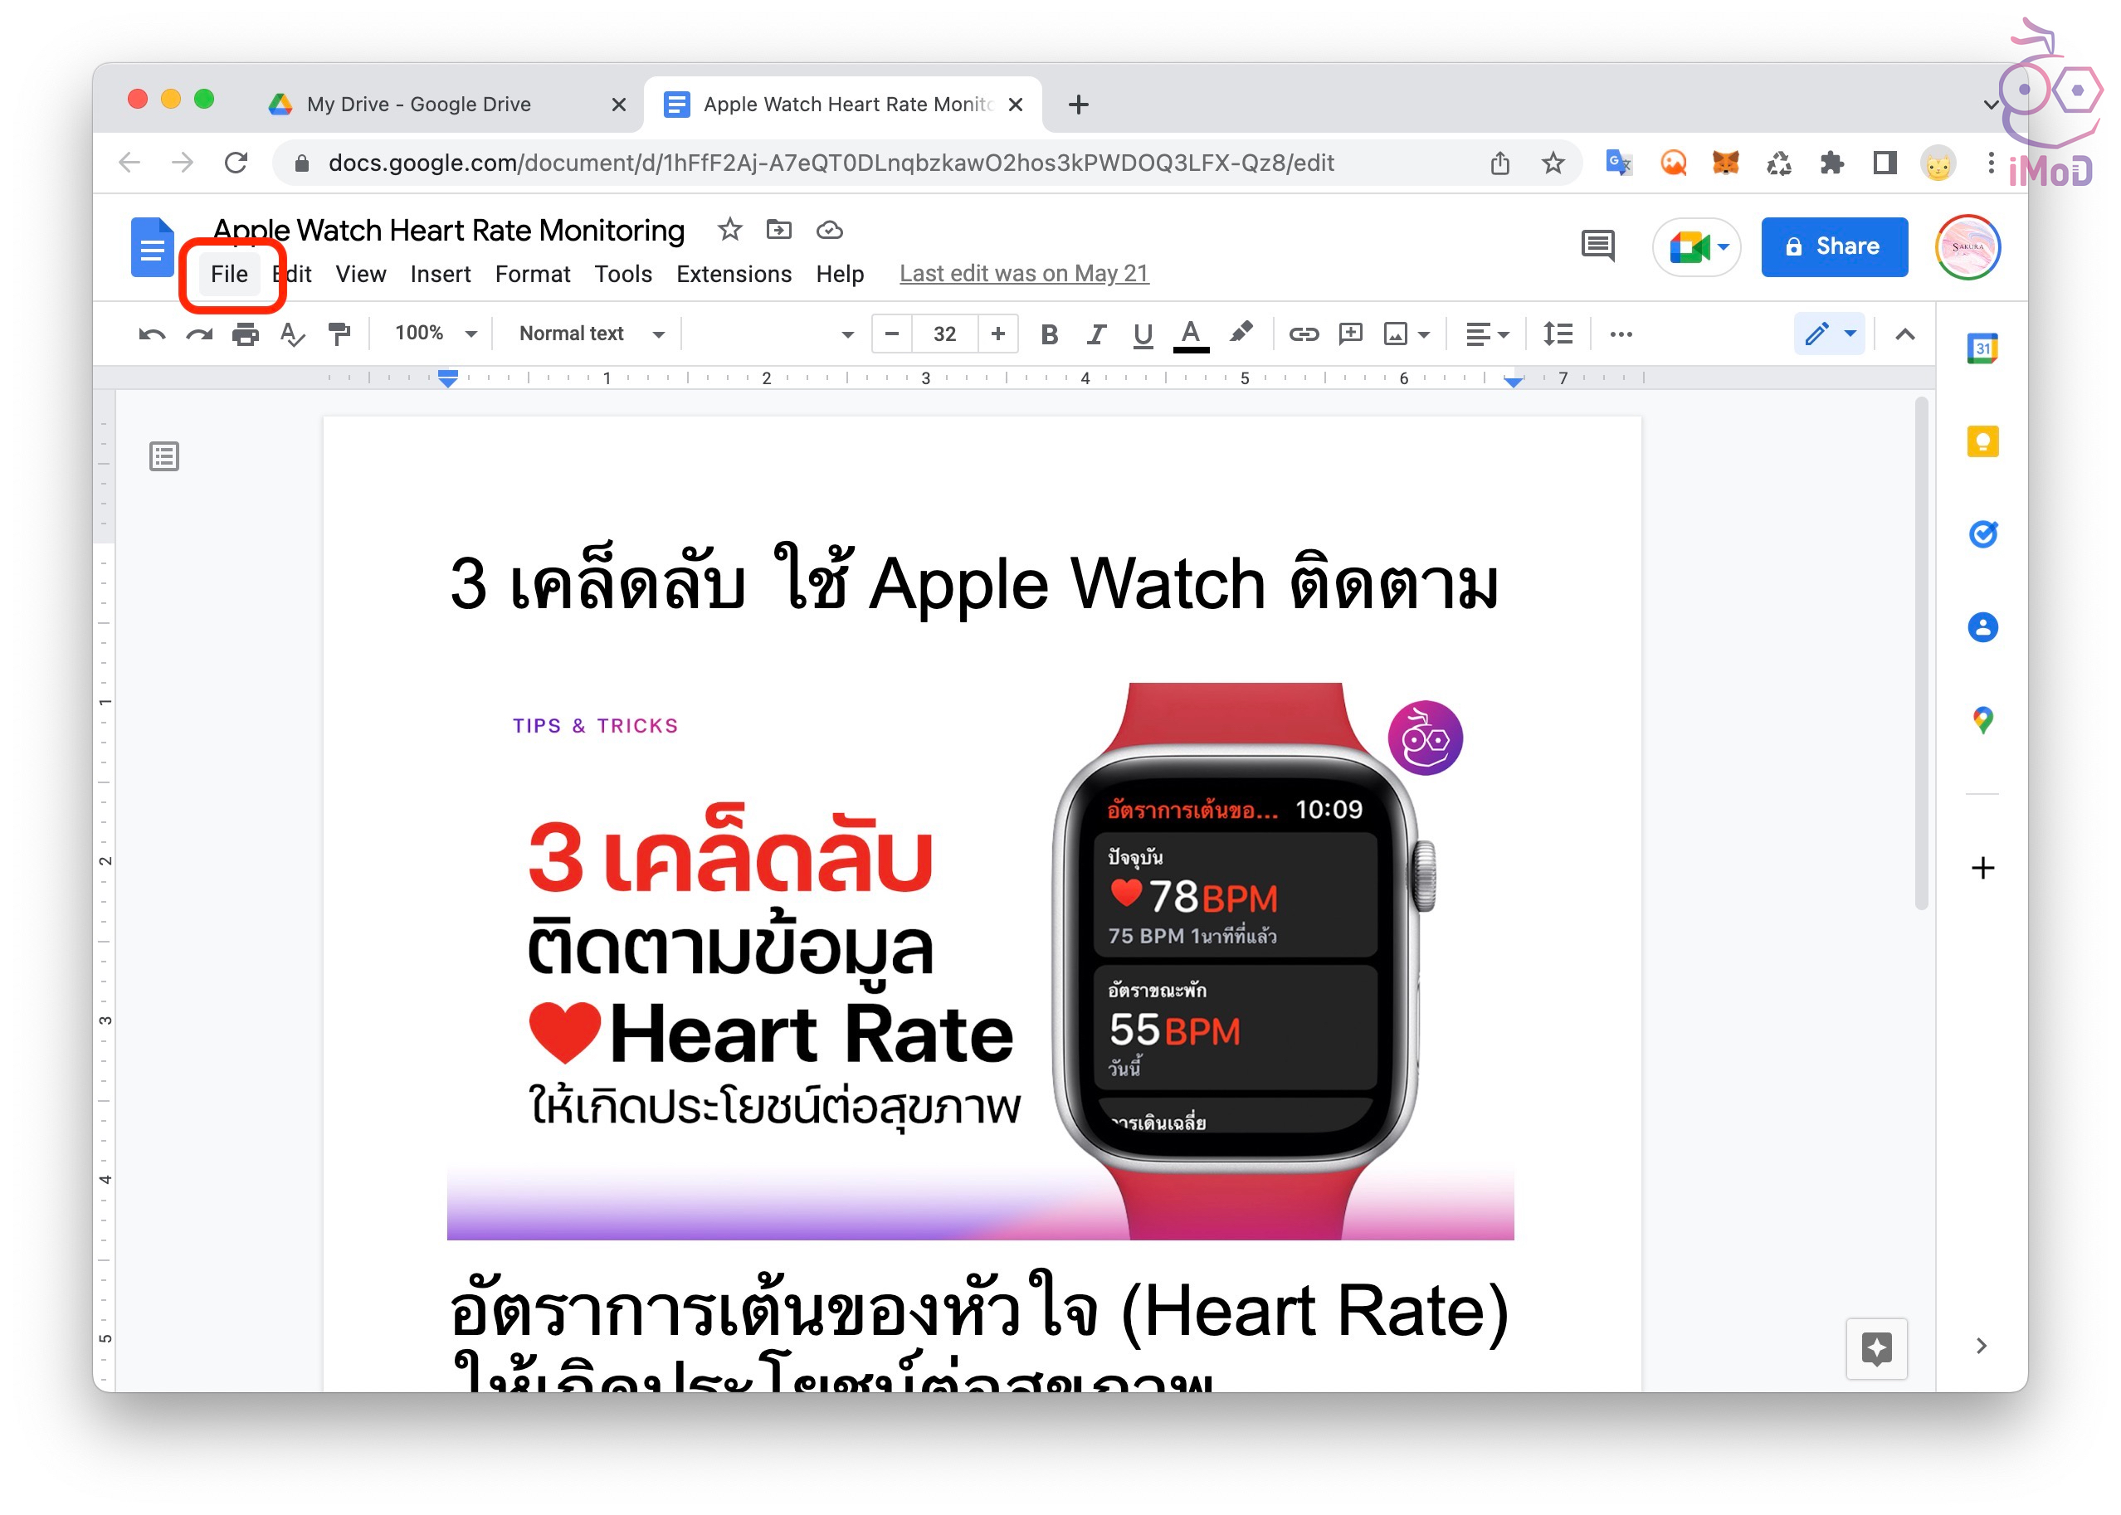The height and width of the screenshot is (1515, 2121).
Task: Open the comment history icon
Action: click(1597, 246)
